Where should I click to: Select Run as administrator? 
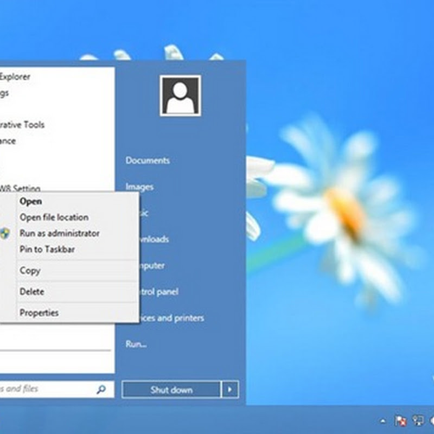pyautogui.click(x=60, y=233)
